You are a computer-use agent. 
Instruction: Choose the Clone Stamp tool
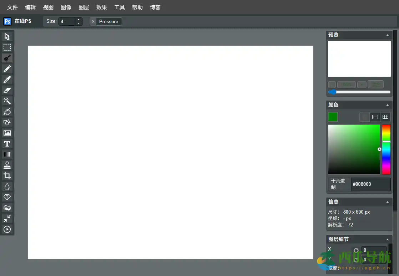coord(7,165)
